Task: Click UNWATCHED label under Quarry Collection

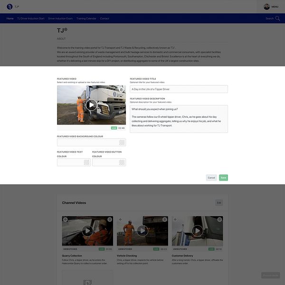Action: (70, 249)
